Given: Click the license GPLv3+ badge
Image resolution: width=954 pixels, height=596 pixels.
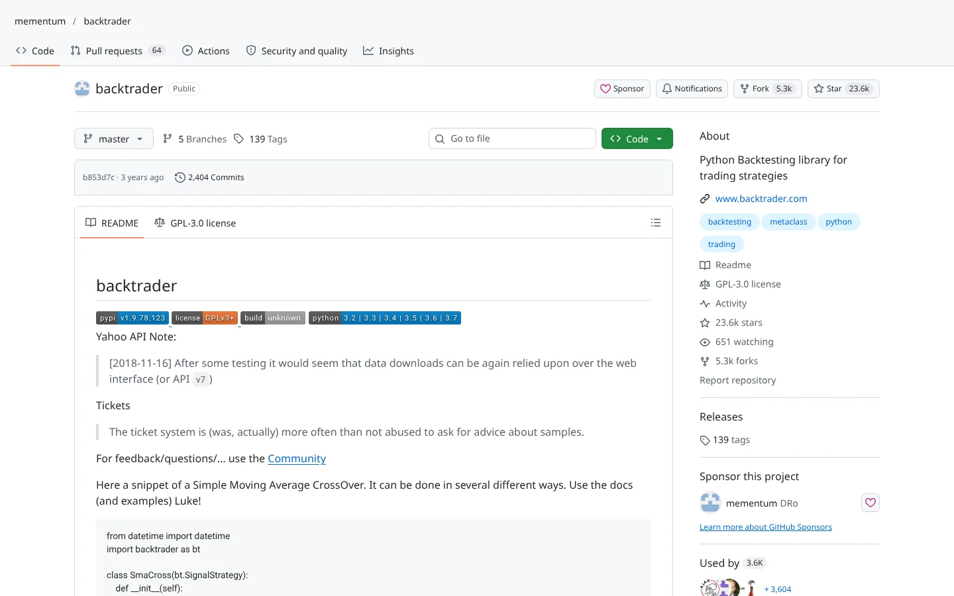Looking at the screenshot, I should 205,318.
